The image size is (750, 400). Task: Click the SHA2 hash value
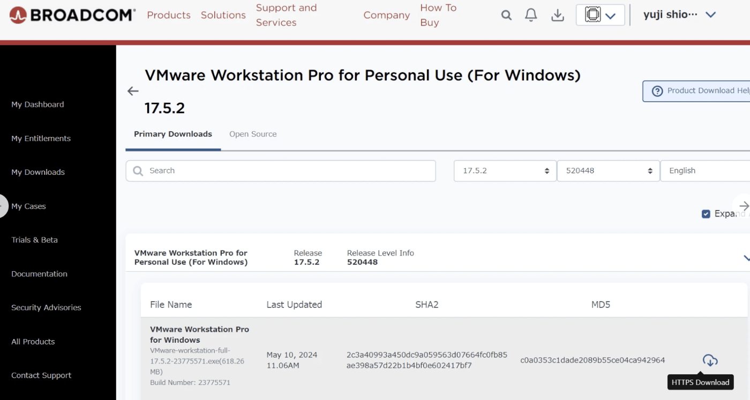click(x=427, y=360)
